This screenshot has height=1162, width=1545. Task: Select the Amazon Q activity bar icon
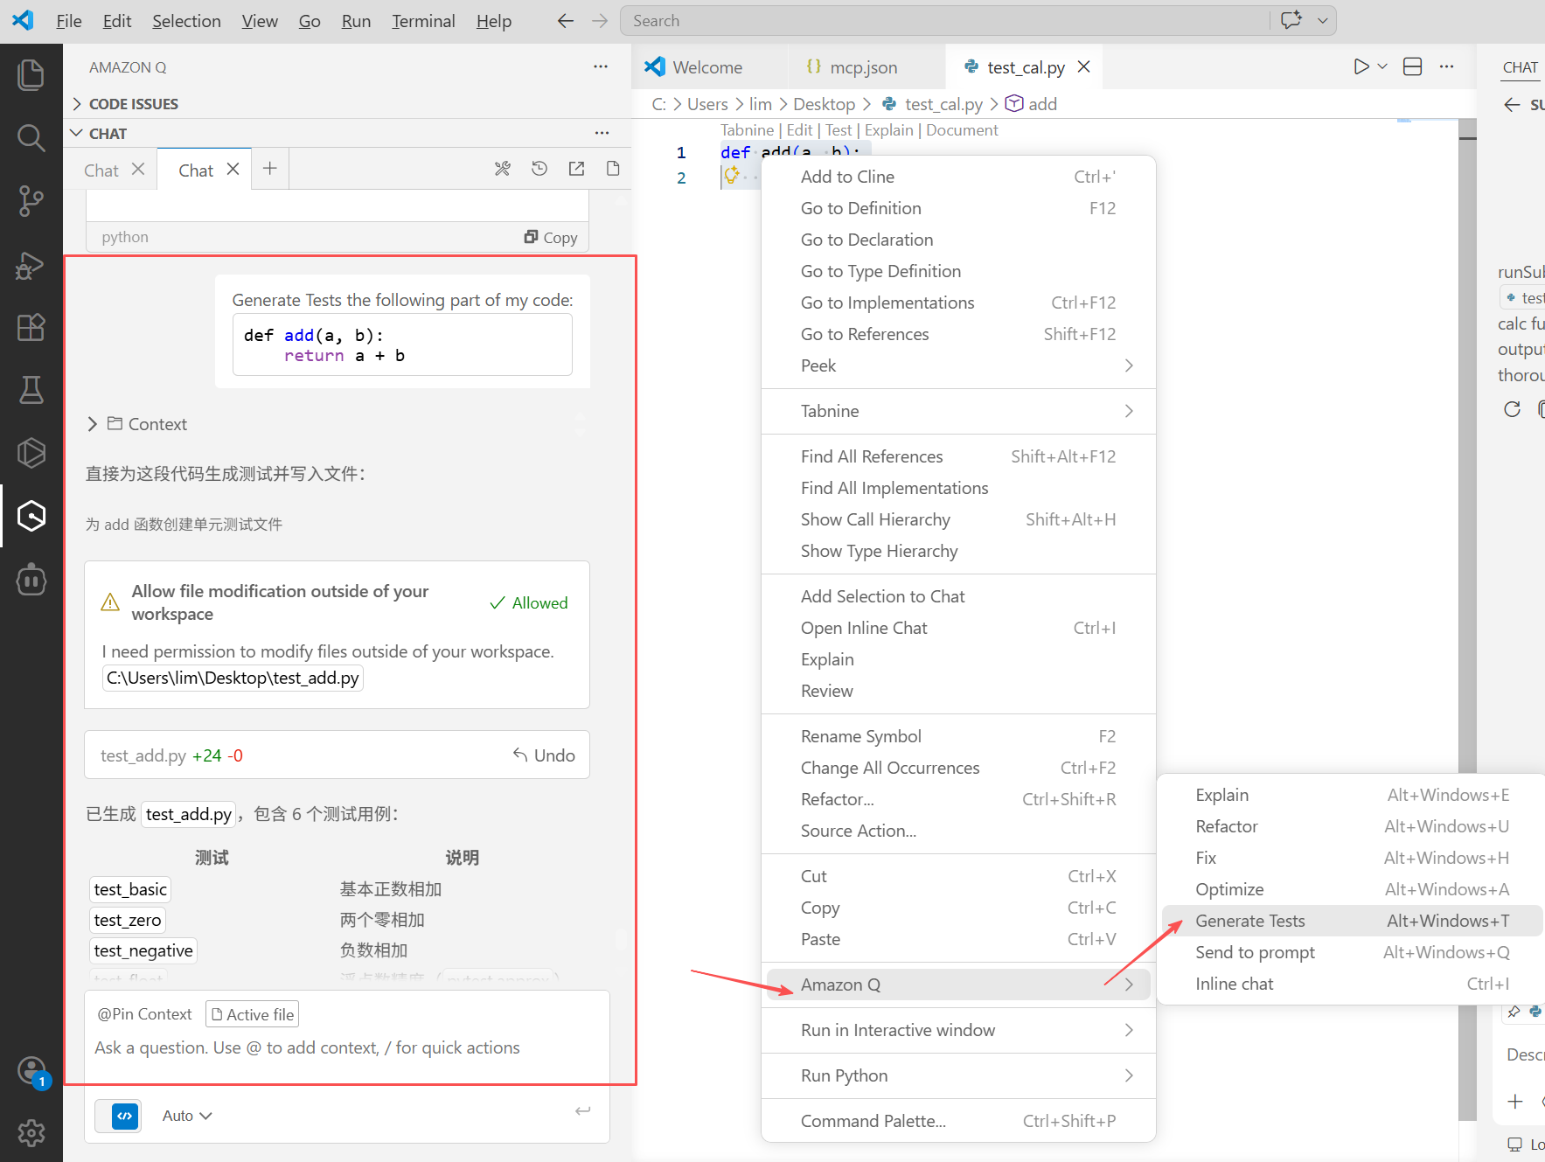(31, 516)
